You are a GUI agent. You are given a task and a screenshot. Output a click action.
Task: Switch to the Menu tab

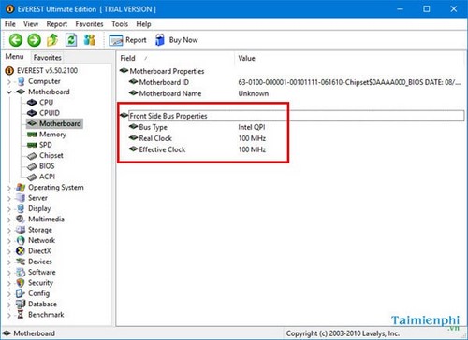(14, 57)
